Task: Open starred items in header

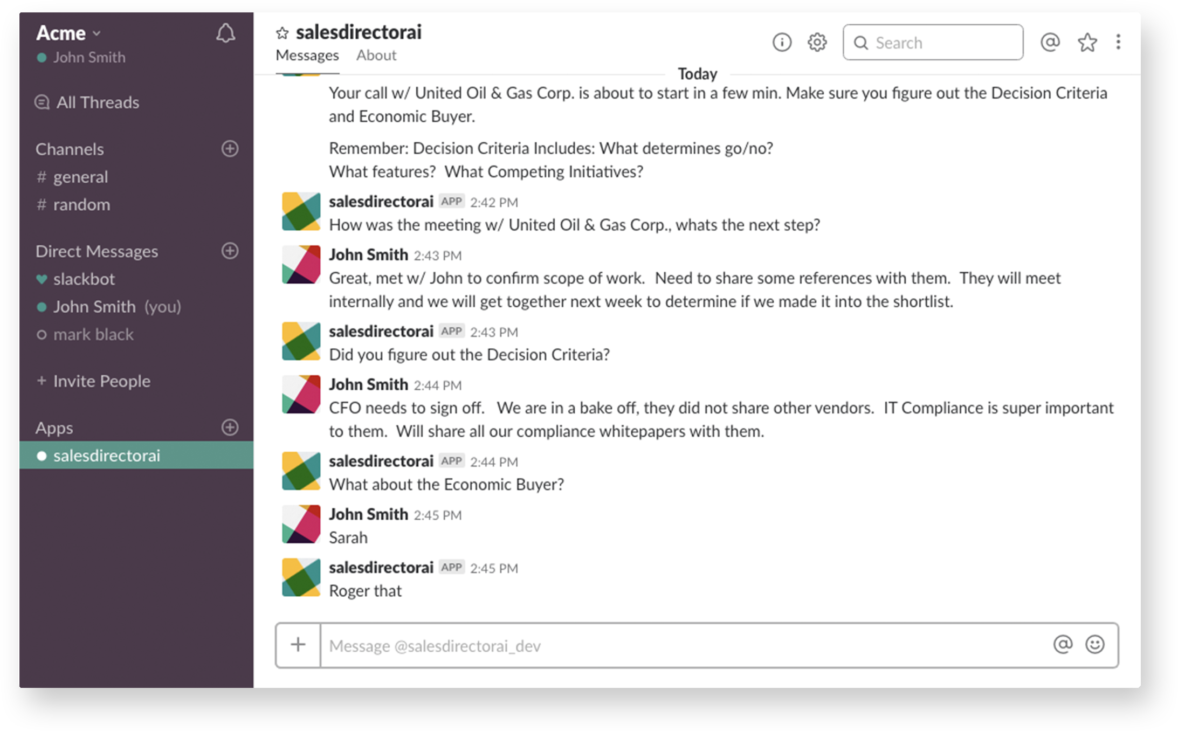Action: point(1087,42)
